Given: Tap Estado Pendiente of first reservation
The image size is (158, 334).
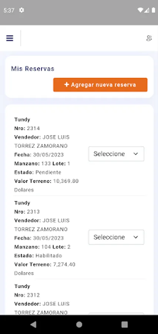Looking at the screenshot, I should (38, 172).
